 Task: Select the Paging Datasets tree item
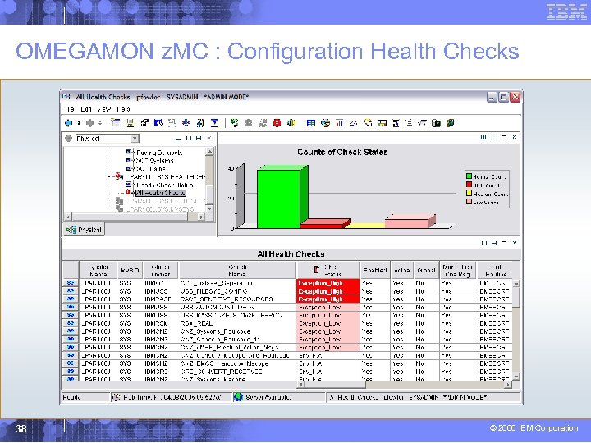159,153
